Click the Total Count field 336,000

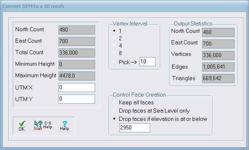pos(77,53)
